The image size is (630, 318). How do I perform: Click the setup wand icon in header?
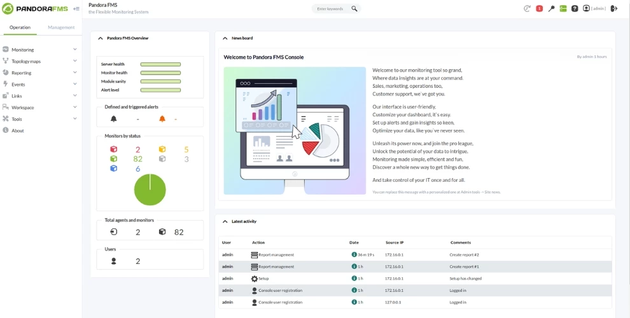pos(551,8)
